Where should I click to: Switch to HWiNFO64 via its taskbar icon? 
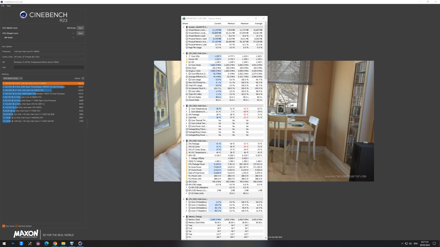pos(72,243)
